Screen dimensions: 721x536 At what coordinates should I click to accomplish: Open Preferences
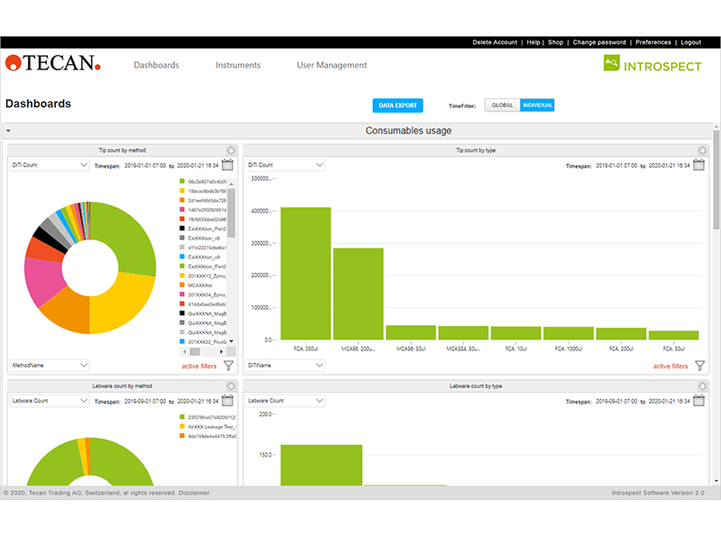point(653,42)
